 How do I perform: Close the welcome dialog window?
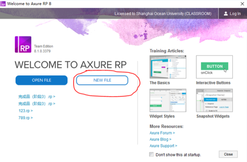point(242,4)
